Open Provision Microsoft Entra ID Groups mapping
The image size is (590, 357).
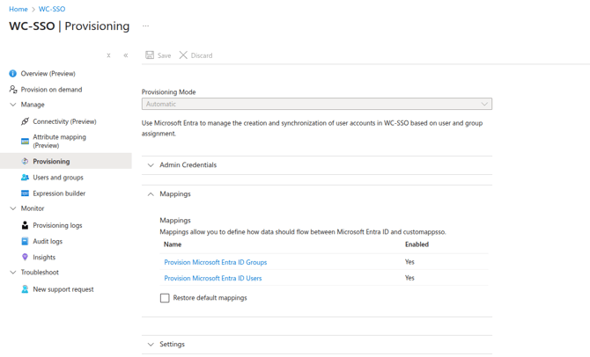pyautogui.click(x=215, y=262)
